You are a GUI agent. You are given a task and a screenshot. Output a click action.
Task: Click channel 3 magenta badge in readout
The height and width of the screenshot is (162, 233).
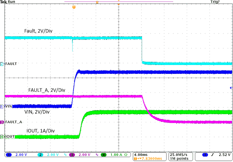[72, 155]
